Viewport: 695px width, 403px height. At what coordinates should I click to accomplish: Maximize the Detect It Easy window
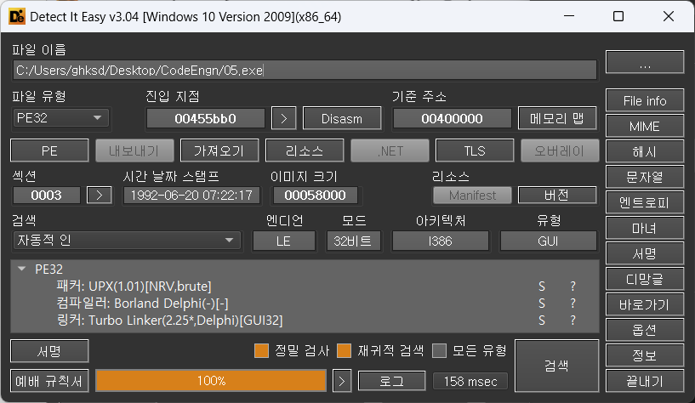(x=618, y=16)
